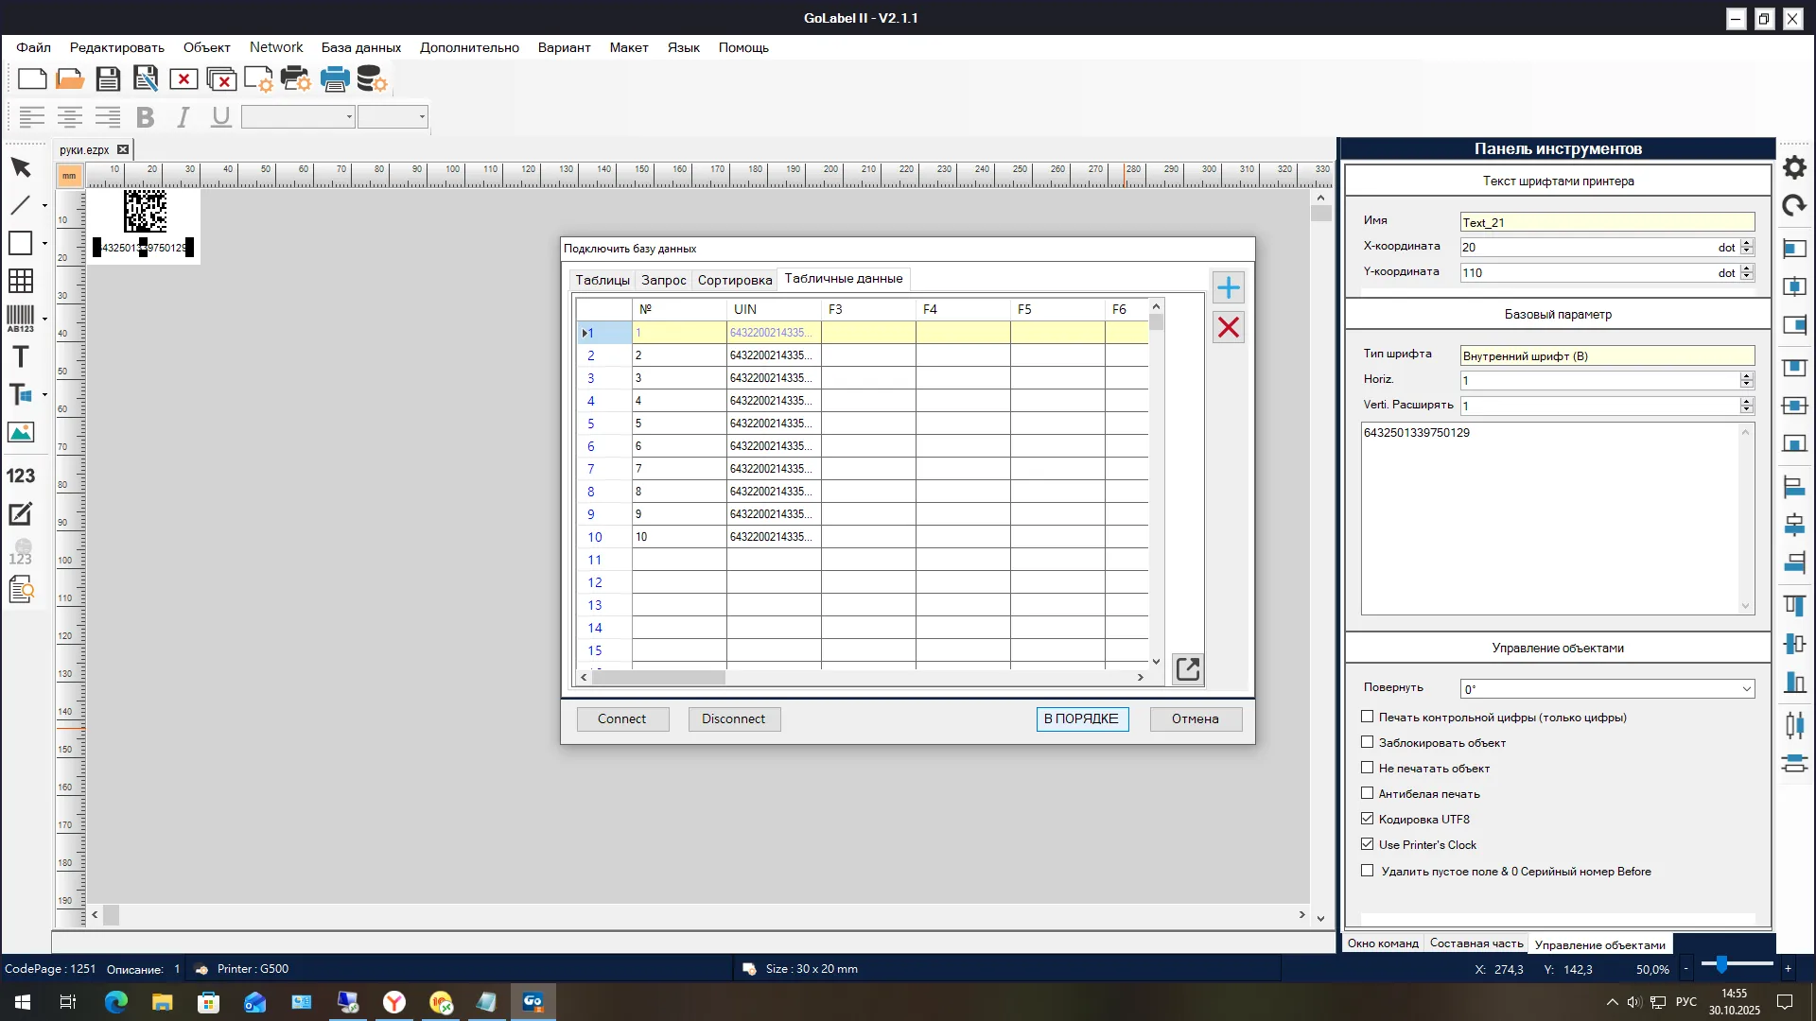Click the blue Print icon in toolbar
The height and width of the screenshot is (1021, 1816).
tap(335, 79)
